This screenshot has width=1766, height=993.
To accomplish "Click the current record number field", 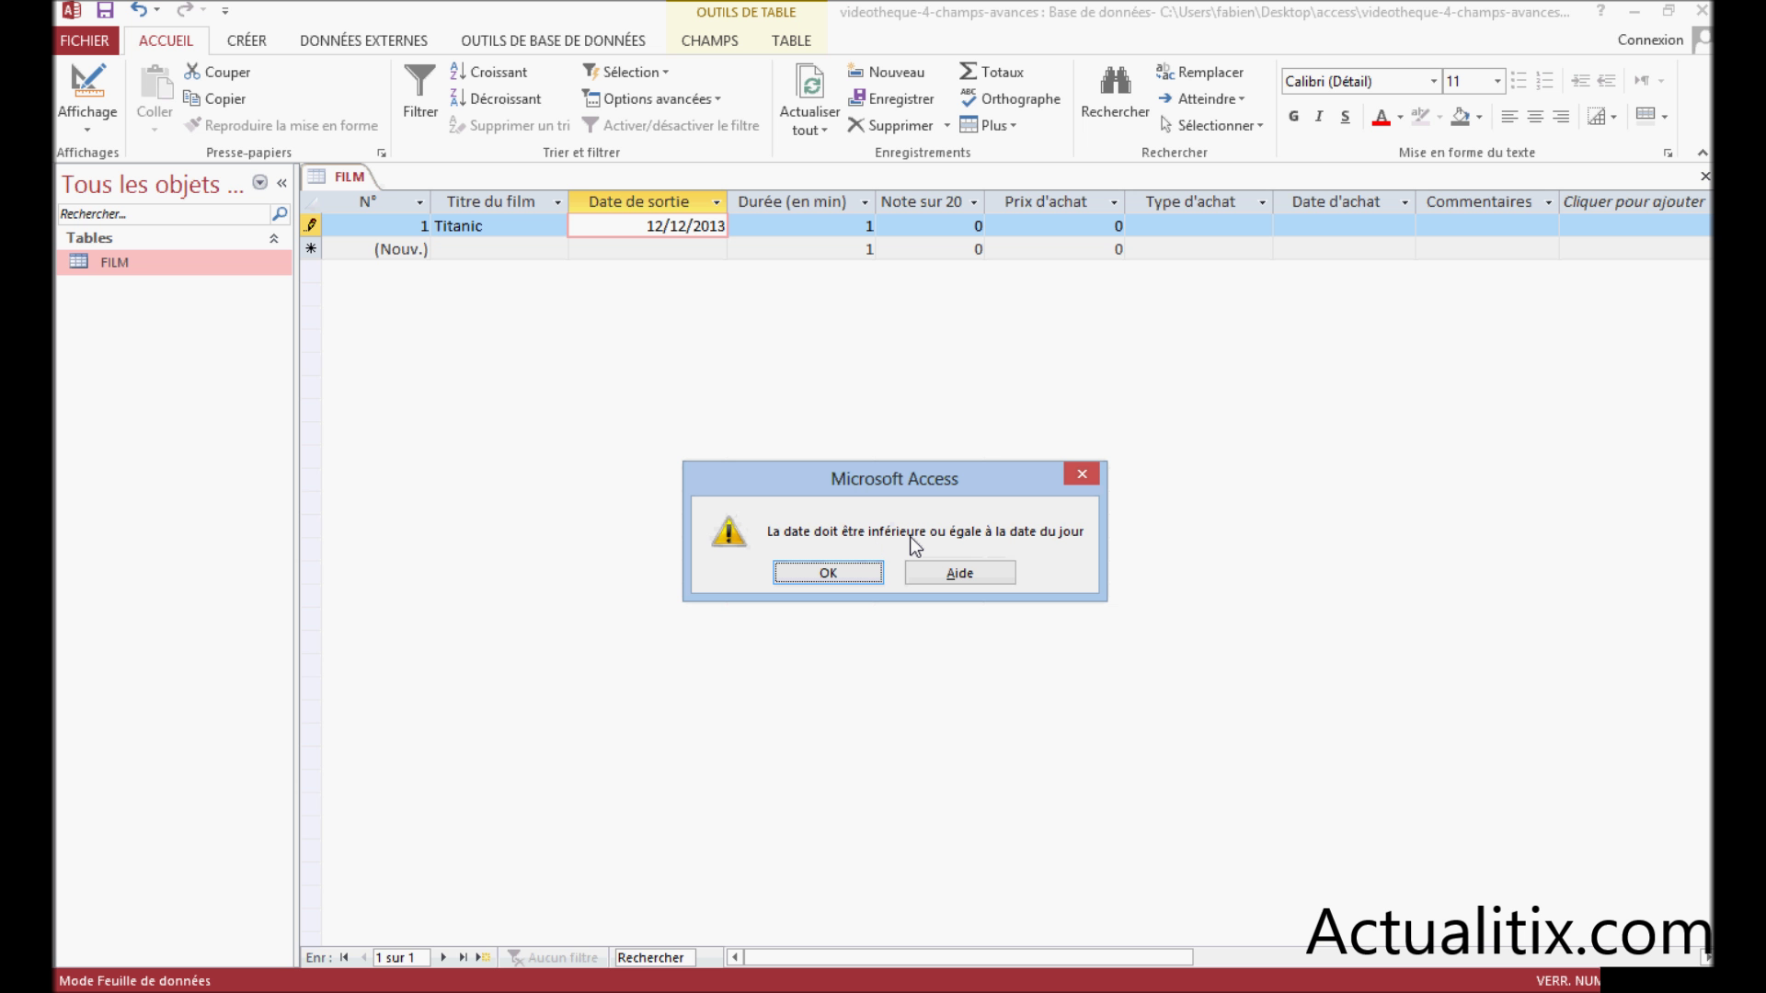I will [401, 957].
